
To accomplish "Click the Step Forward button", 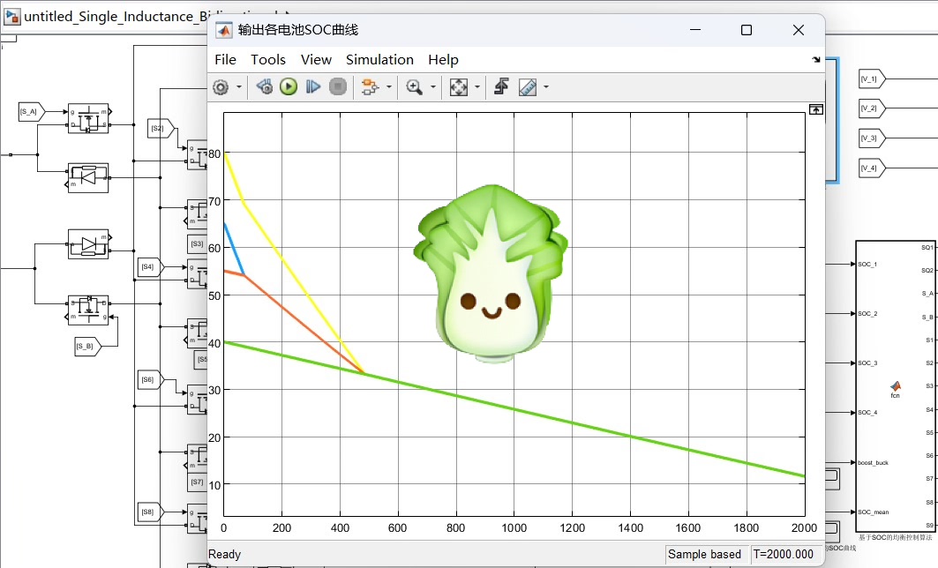I will (x=313, y=86).
